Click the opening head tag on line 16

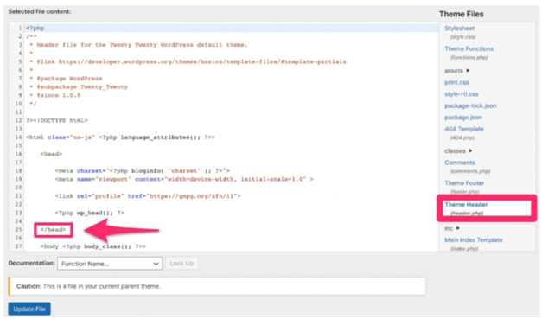[x=52, y=154]
